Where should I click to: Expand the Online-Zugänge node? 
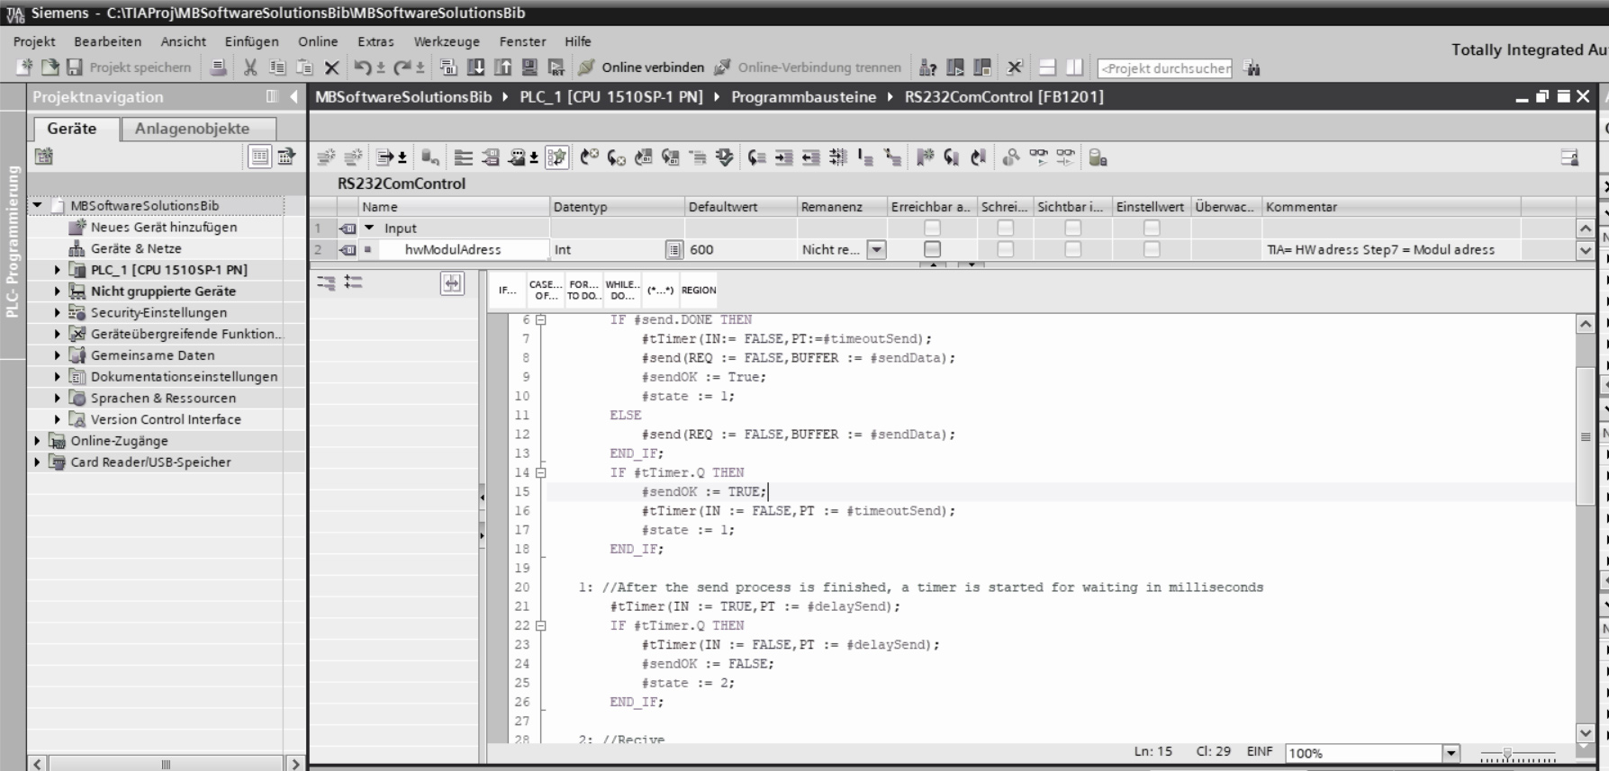tap(37, 441)
